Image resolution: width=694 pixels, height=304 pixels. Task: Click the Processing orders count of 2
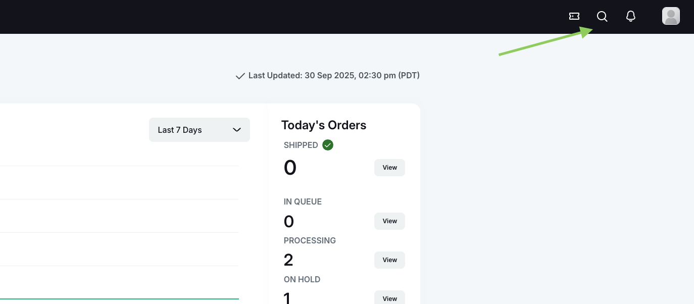(288, 260)
